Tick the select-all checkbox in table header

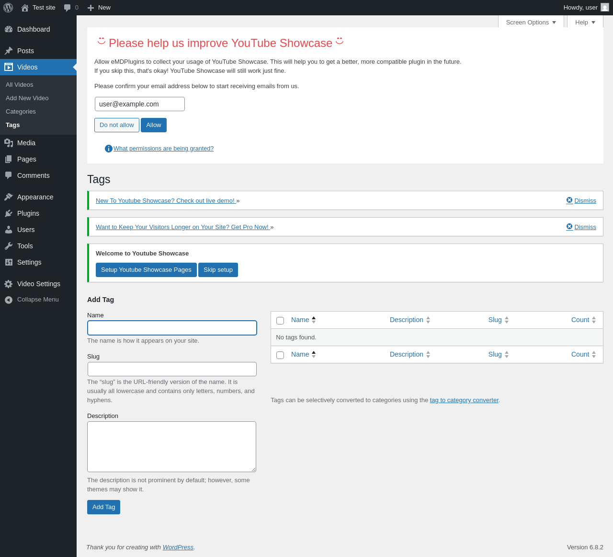pyautogui.click(x=280, y=321)
